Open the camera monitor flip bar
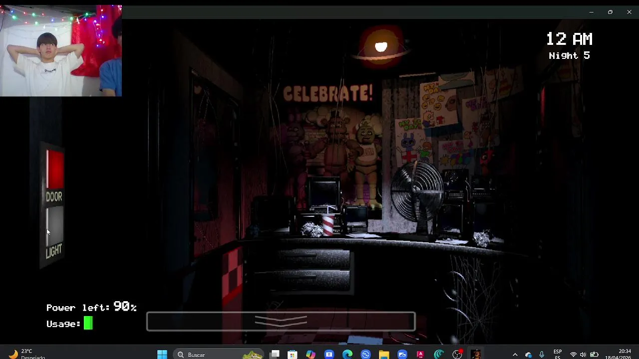 click(x=281, y=322)
